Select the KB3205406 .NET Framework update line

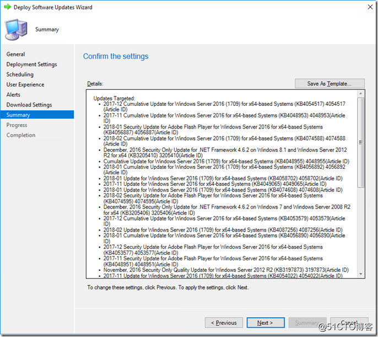tap(227, 210)
